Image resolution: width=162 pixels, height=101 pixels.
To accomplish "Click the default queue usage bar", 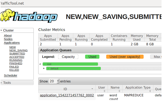I will (74, 68).
